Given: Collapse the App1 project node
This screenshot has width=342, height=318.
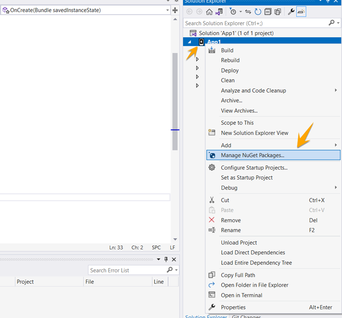Looking at the screenshot, I should (189, 42).
